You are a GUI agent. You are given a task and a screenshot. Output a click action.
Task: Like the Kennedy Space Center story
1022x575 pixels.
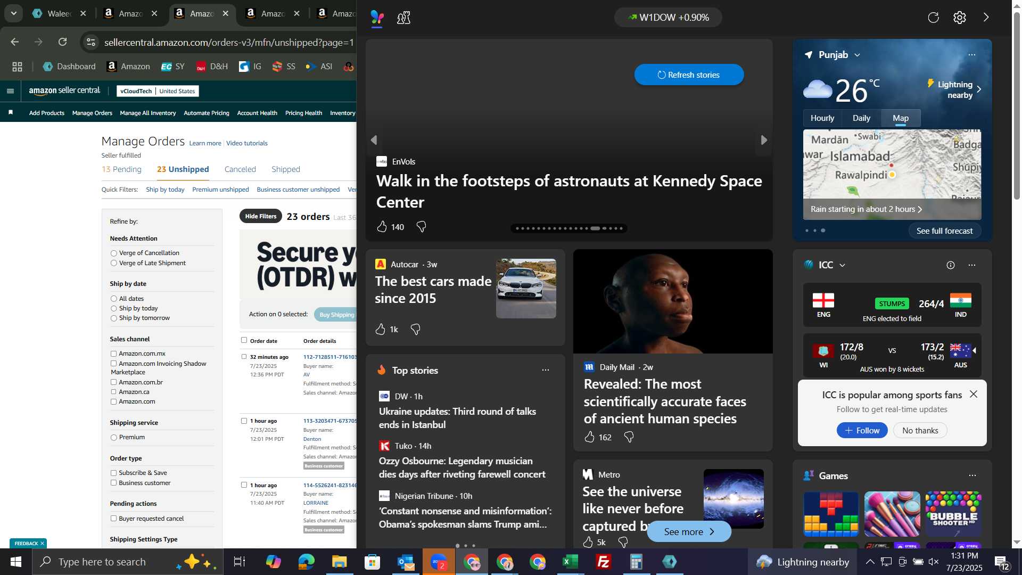[x=382, y=227]
